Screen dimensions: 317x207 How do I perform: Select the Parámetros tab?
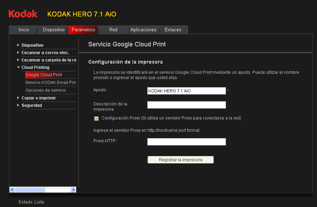tap(83, 30)
